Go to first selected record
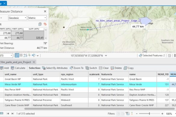The image size is (176, 117). tap(8, 113)
